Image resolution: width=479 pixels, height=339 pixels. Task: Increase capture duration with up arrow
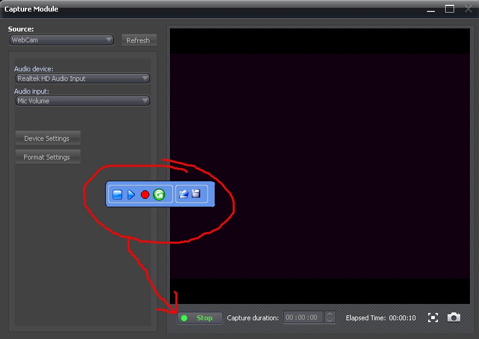point(330,314)
